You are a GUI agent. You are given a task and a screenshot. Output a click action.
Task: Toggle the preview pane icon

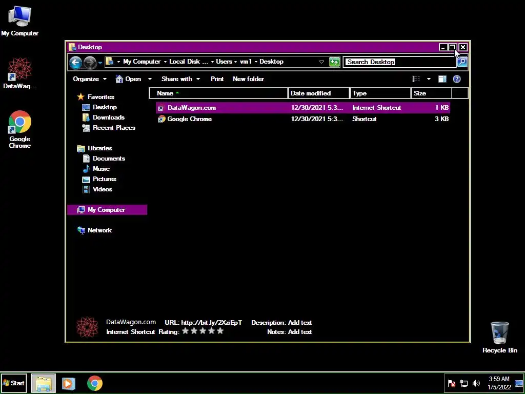(442, 79)
